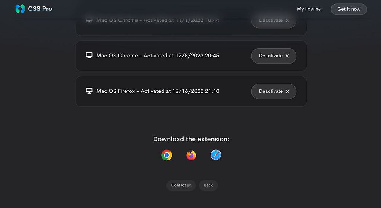Download the Safari extension
The height and width of the screenshot is (208, 381).
(216, 155)
